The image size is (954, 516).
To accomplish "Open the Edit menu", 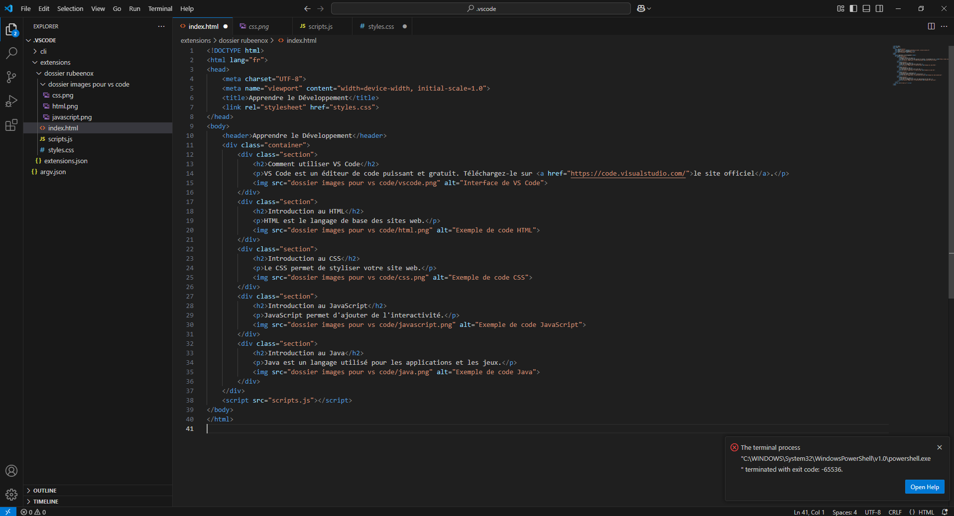I will point(44,8).
